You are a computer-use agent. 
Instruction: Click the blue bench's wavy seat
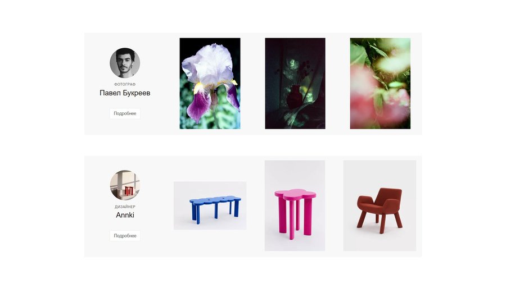tap(215, 200)
